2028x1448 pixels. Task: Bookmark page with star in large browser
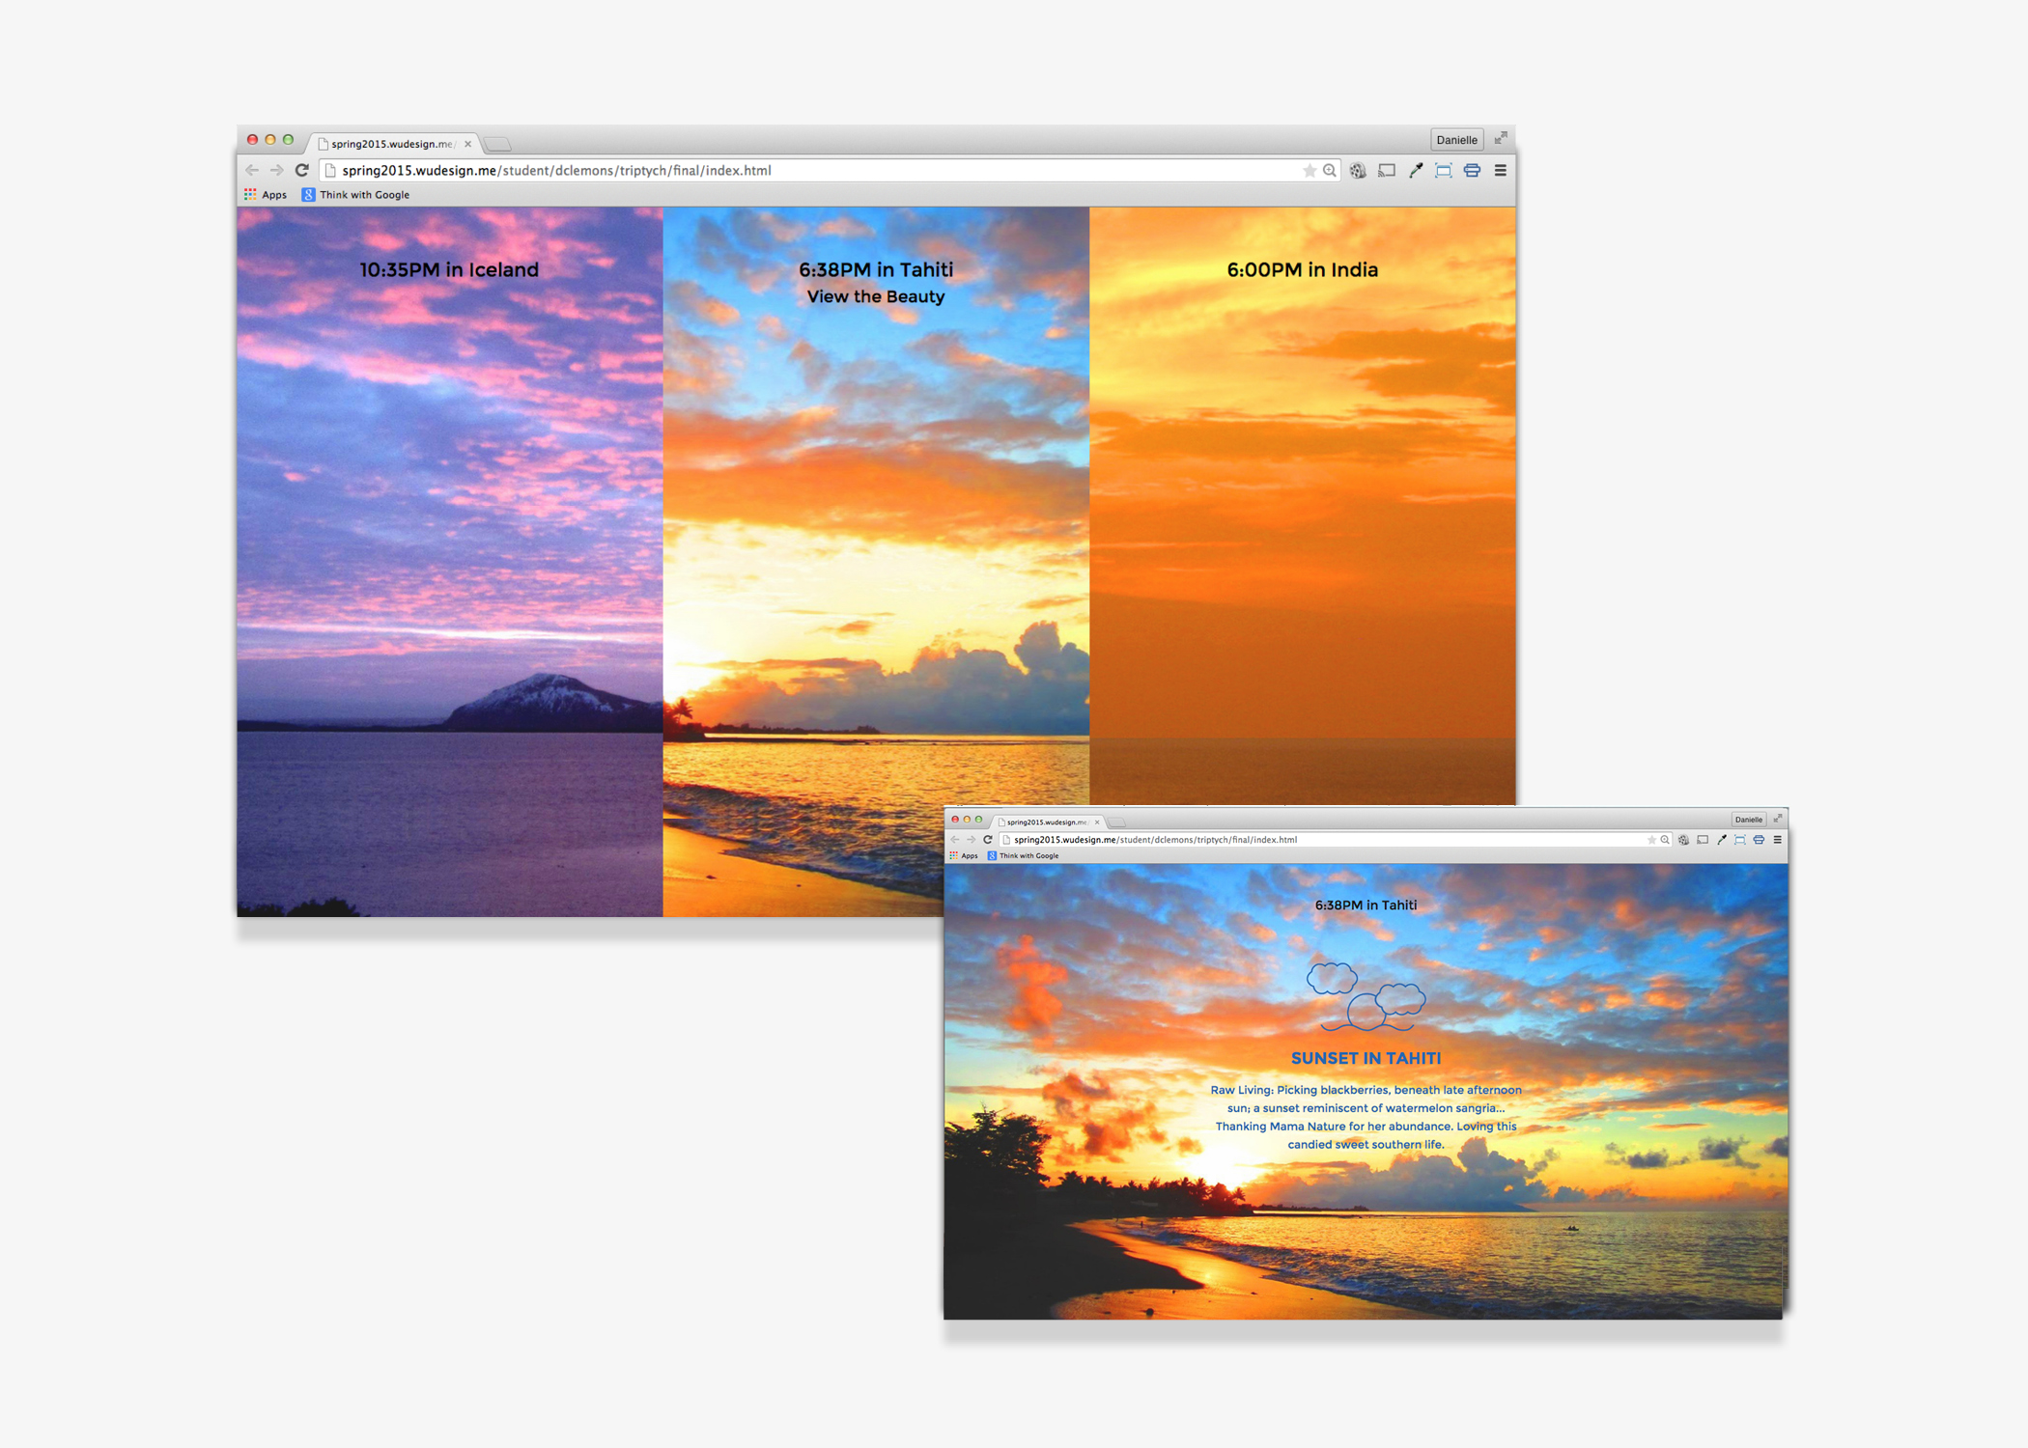(x=1310, y=171)
